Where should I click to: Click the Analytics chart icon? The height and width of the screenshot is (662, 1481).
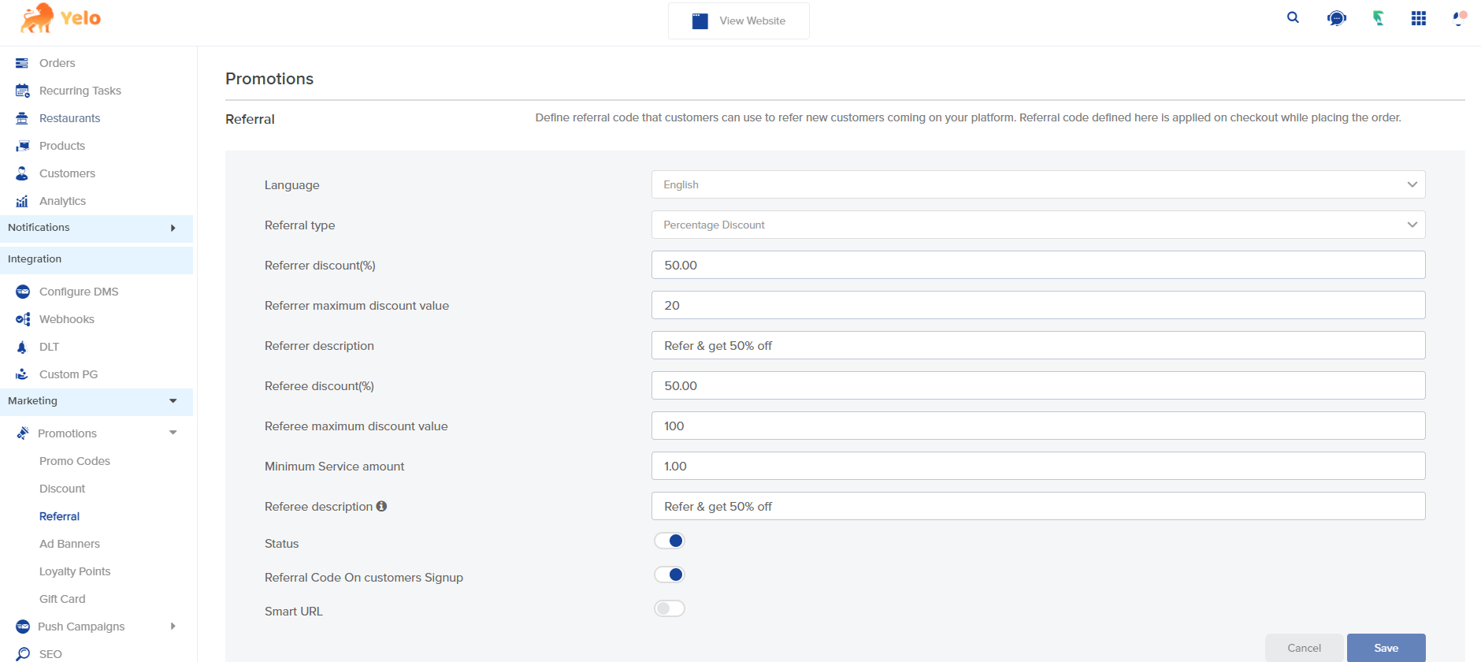point(22,201)
